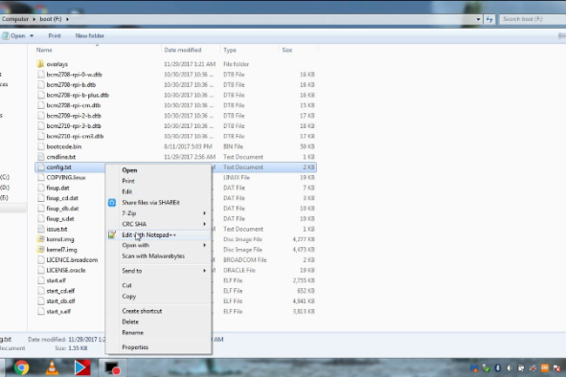Expand the Open with submenu
566x377 pixels.
point(158,245)
